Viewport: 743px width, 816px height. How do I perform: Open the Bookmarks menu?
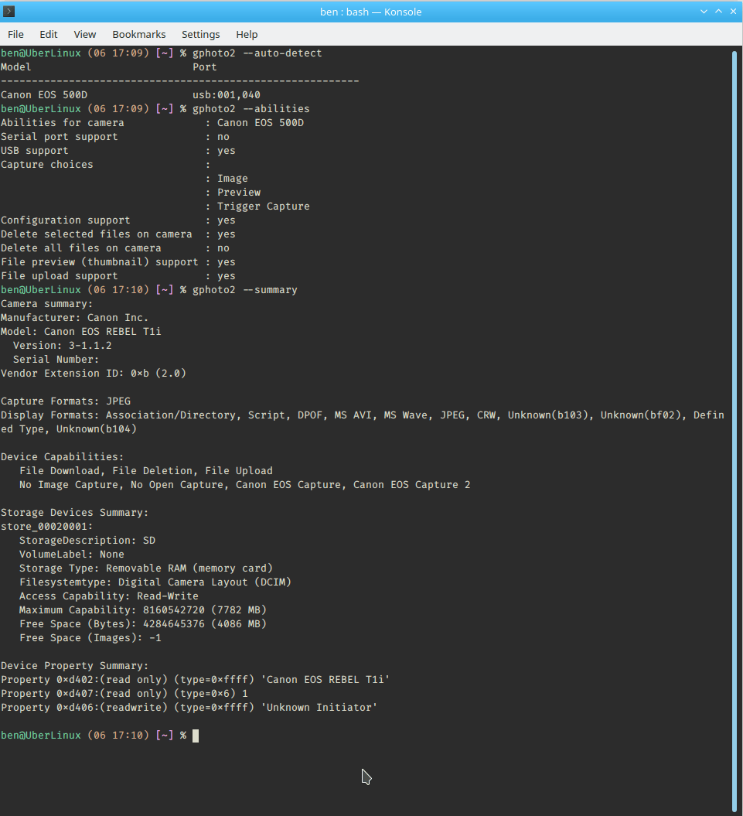(139, 34)
